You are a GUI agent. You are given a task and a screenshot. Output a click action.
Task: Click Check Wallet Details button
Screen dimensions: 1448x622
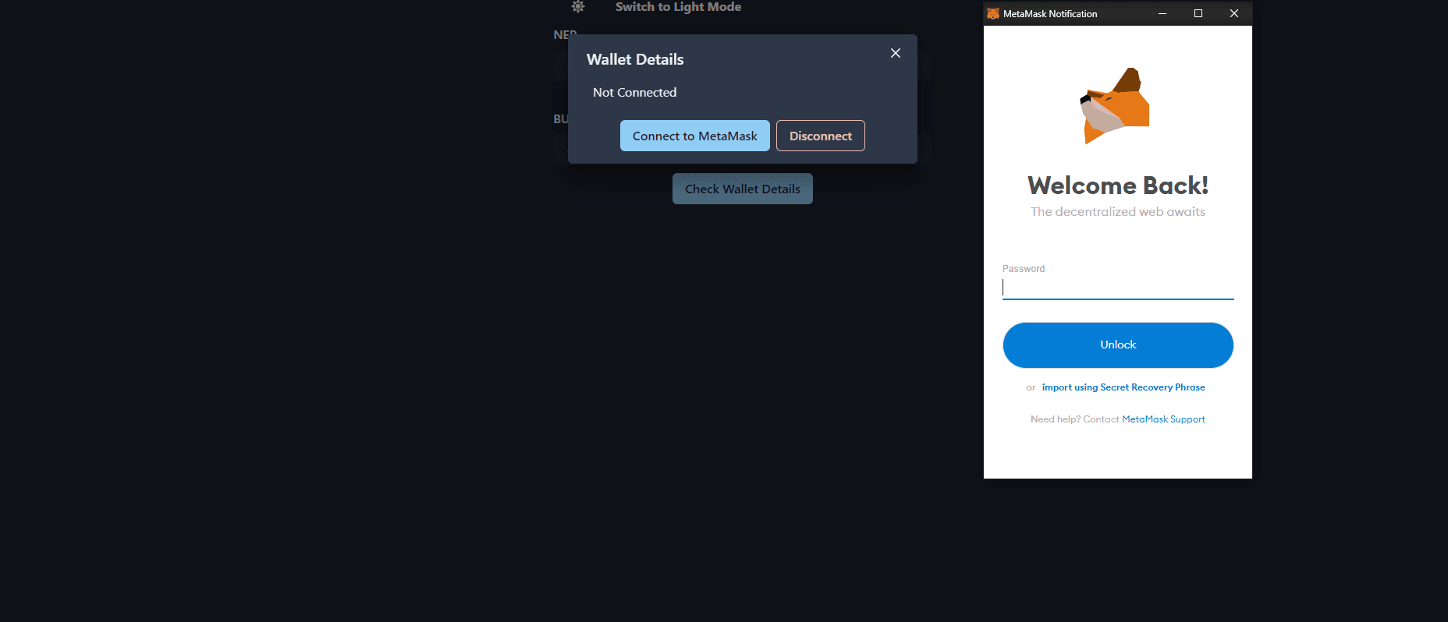click(x=743, y=189)
